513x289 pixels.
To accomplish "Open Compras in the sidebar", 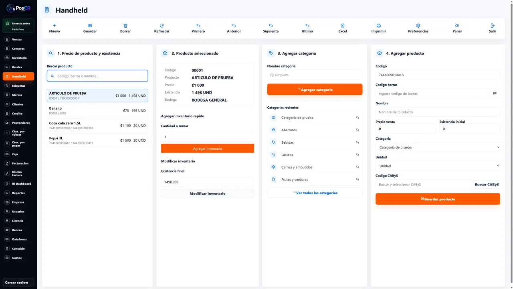I will pyautogui.click(x=18, y=49).
